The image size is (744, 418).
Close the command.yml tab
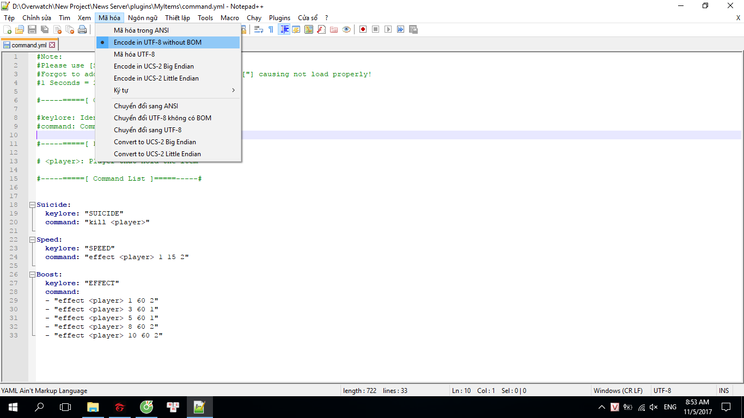[52, 45]
